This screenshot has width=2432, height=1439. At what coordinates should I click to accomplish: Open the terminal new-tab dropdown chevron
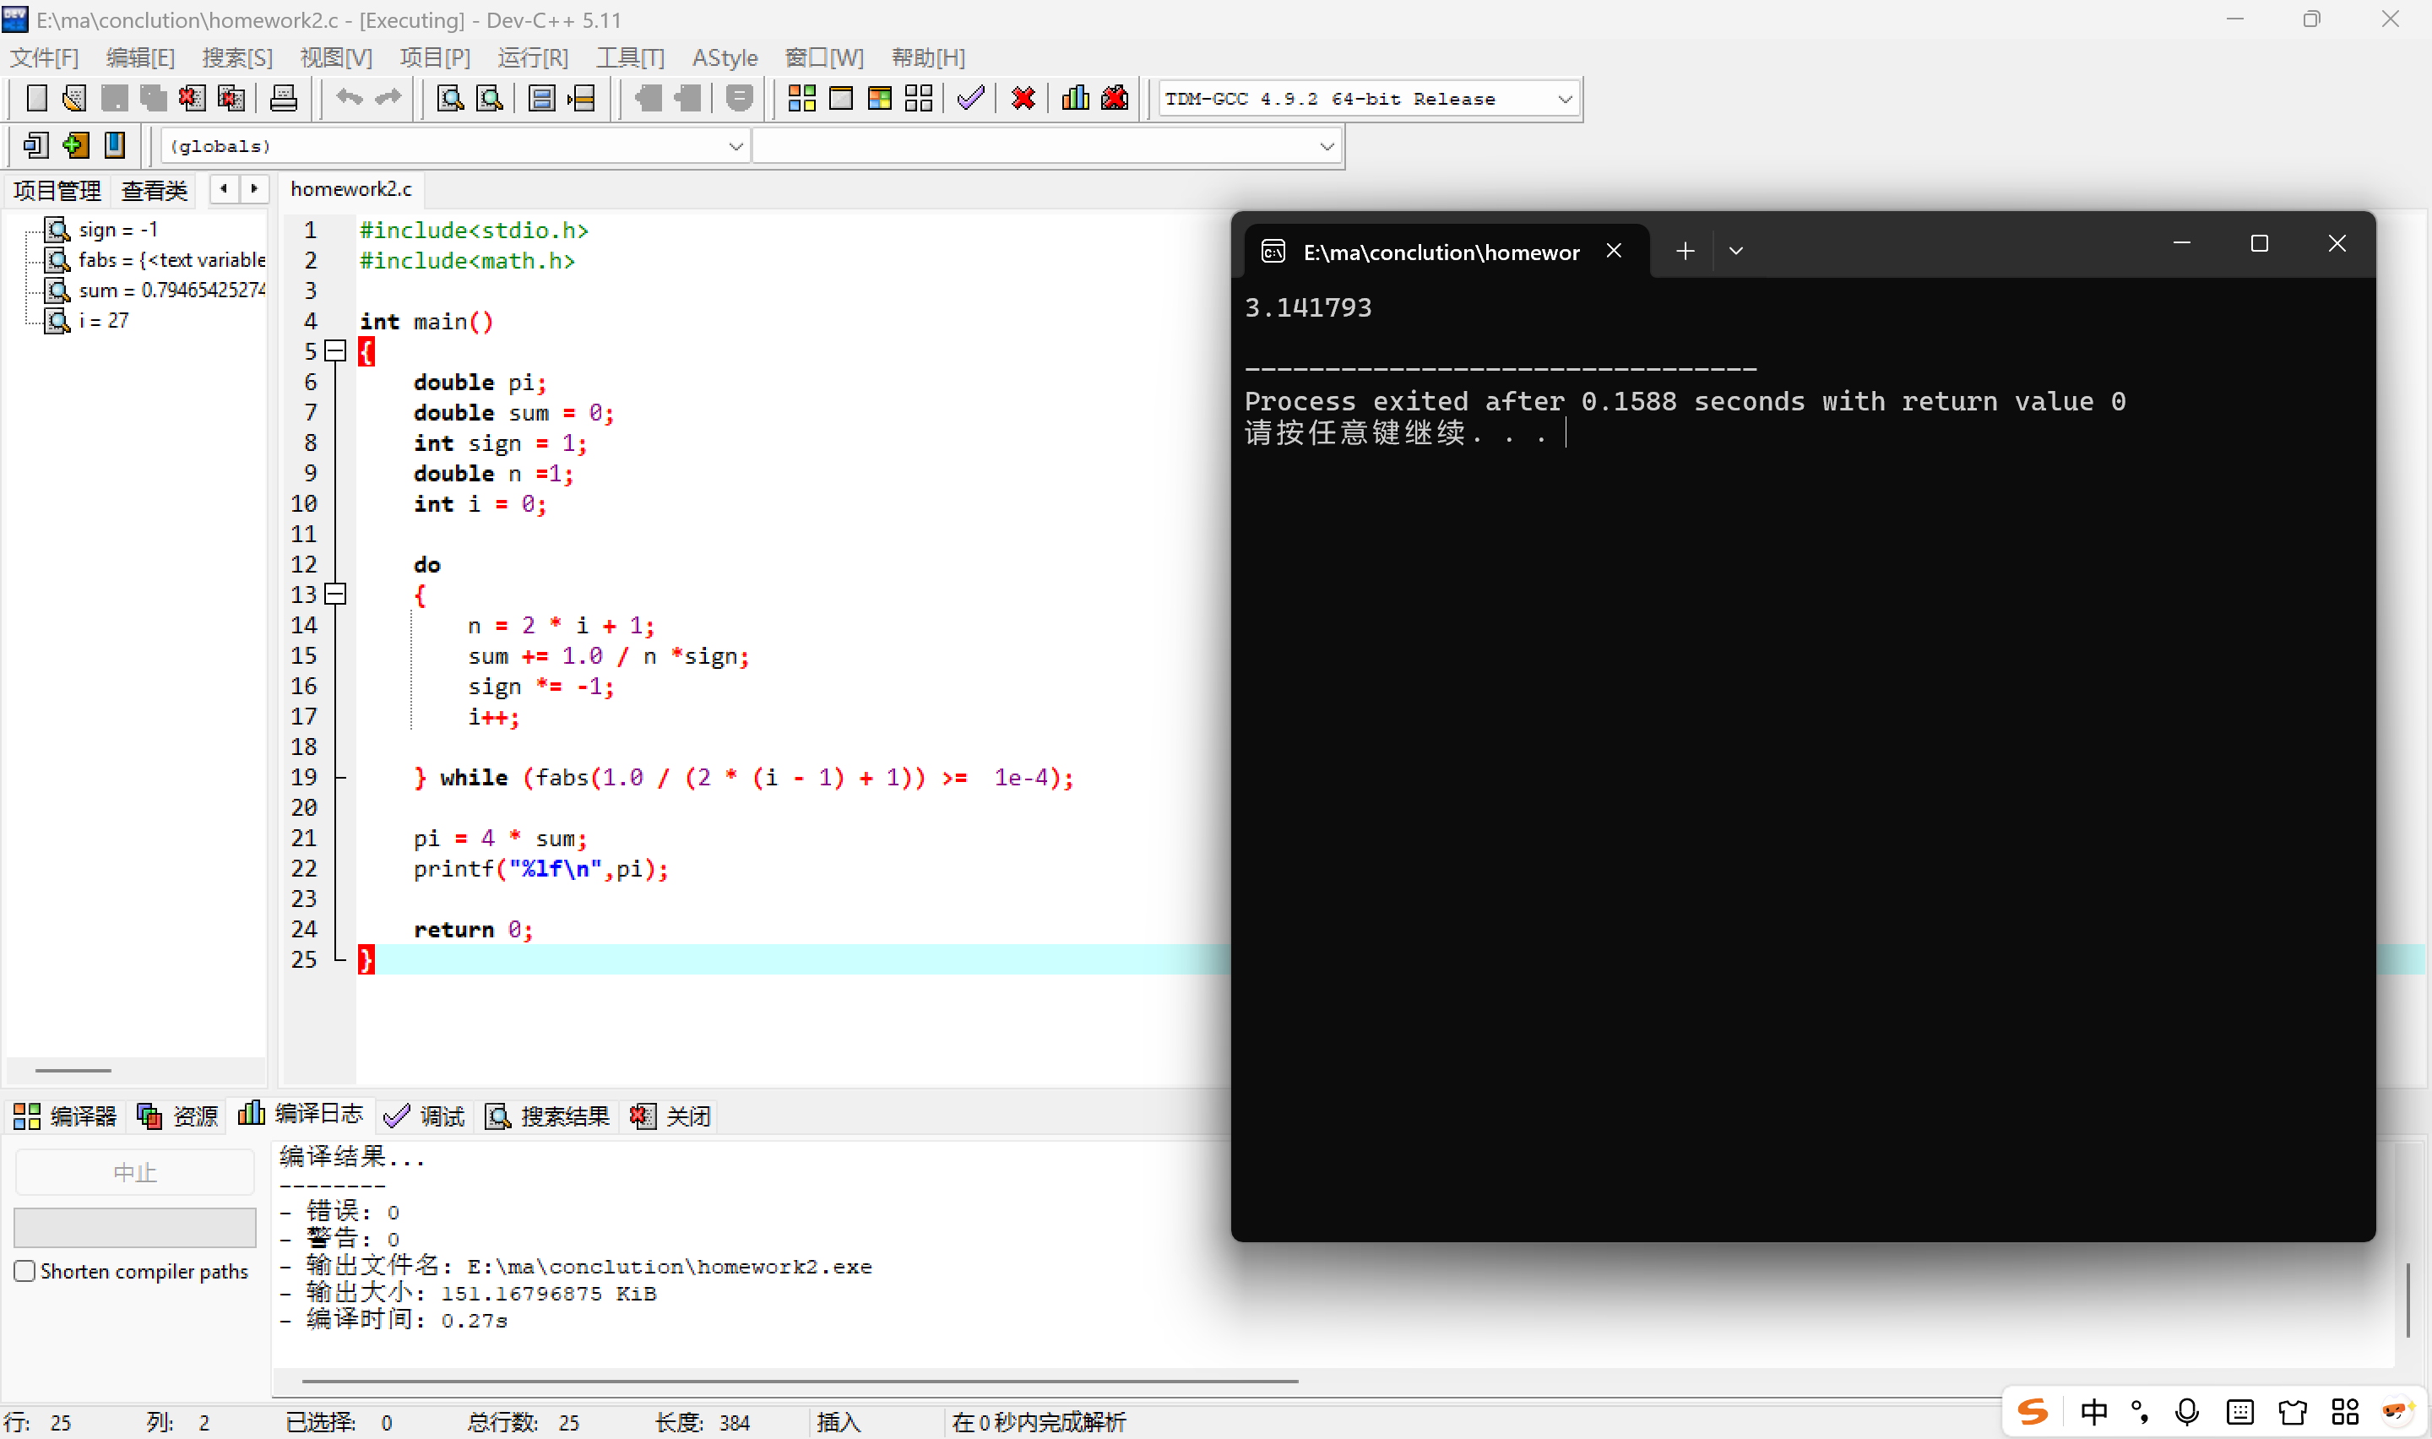1735,251
